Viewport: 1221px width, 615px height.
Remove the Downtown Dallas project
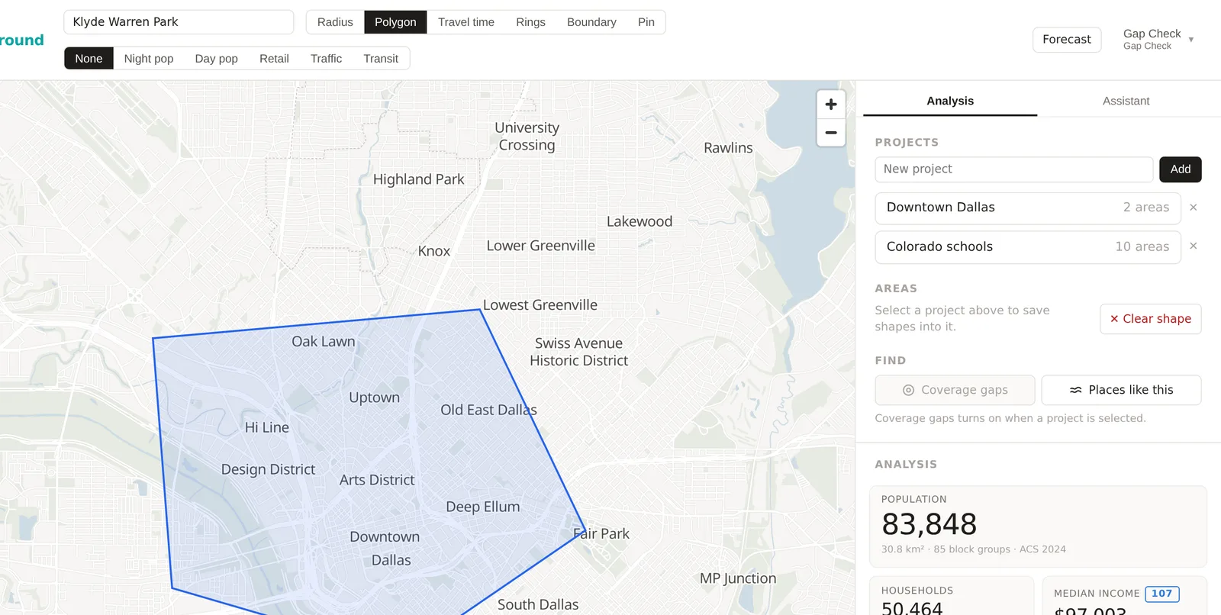point(1194,208)
